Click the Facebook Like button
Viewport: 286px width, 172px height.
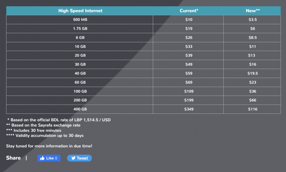click(x=49, y=158)
